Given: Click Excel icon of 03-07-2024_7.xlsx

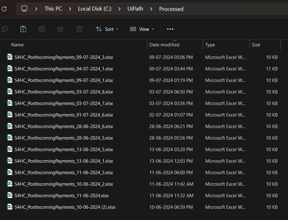Looking at the screenshot, I should point(10,103).
